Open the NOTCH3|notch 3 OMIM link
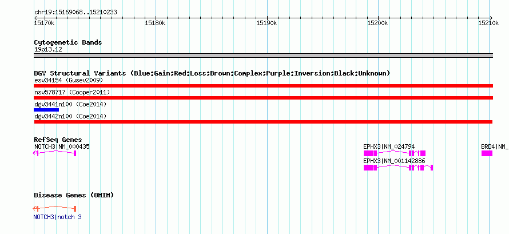 [57, 217]
